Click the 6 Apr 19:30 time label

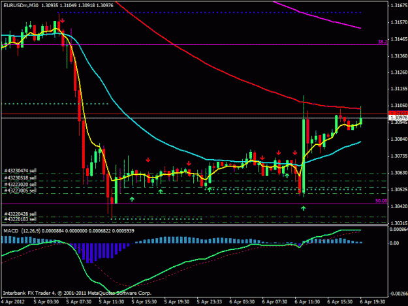coord(373,301)
